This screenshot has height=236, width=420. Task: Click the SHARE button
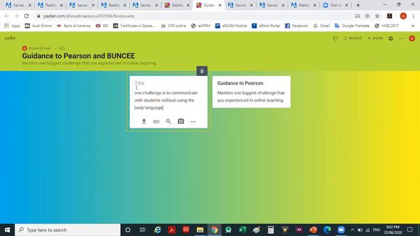click(375, 38)
